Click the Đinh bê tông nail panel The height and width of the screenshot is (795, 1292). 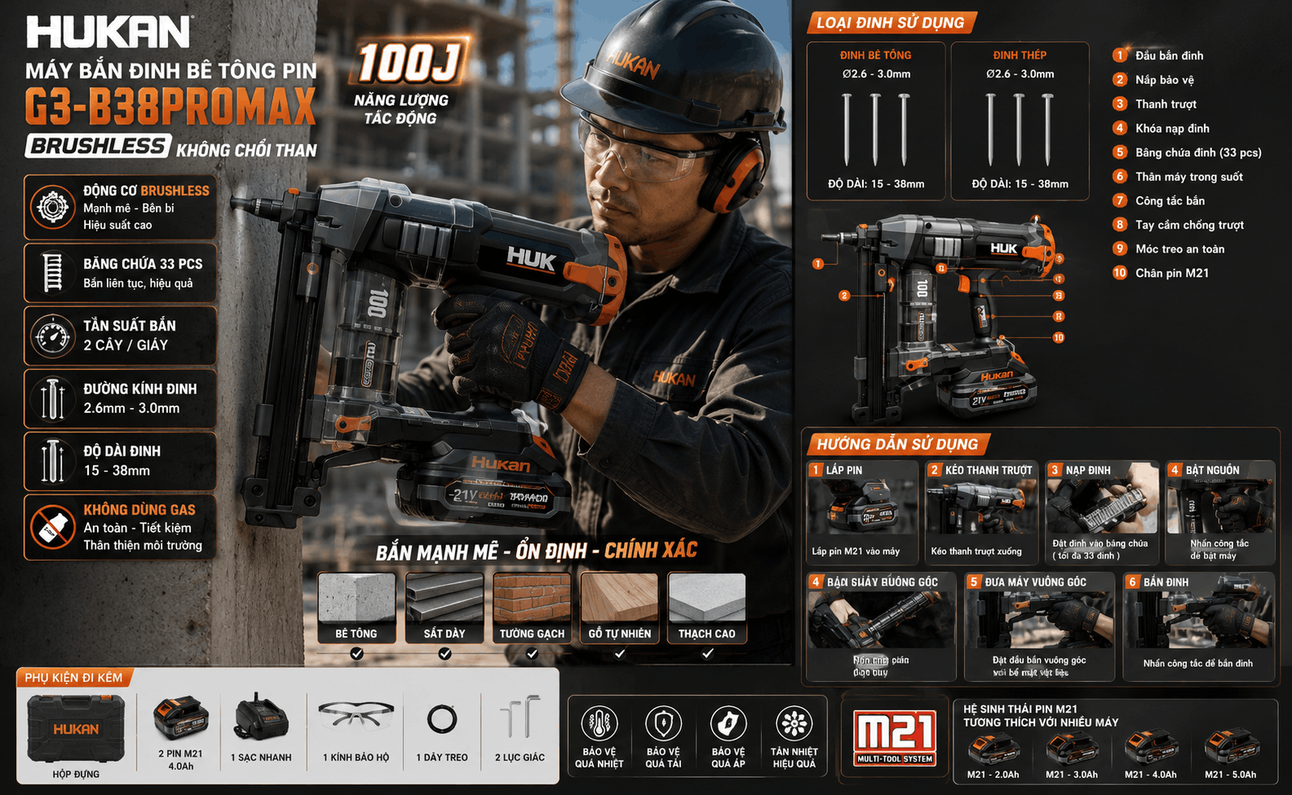(876, 121)
